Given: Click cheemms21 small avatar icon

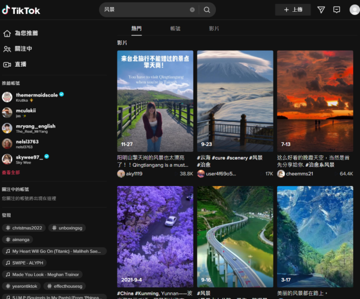Looking at the screenshot, I should tap(281, 174).
